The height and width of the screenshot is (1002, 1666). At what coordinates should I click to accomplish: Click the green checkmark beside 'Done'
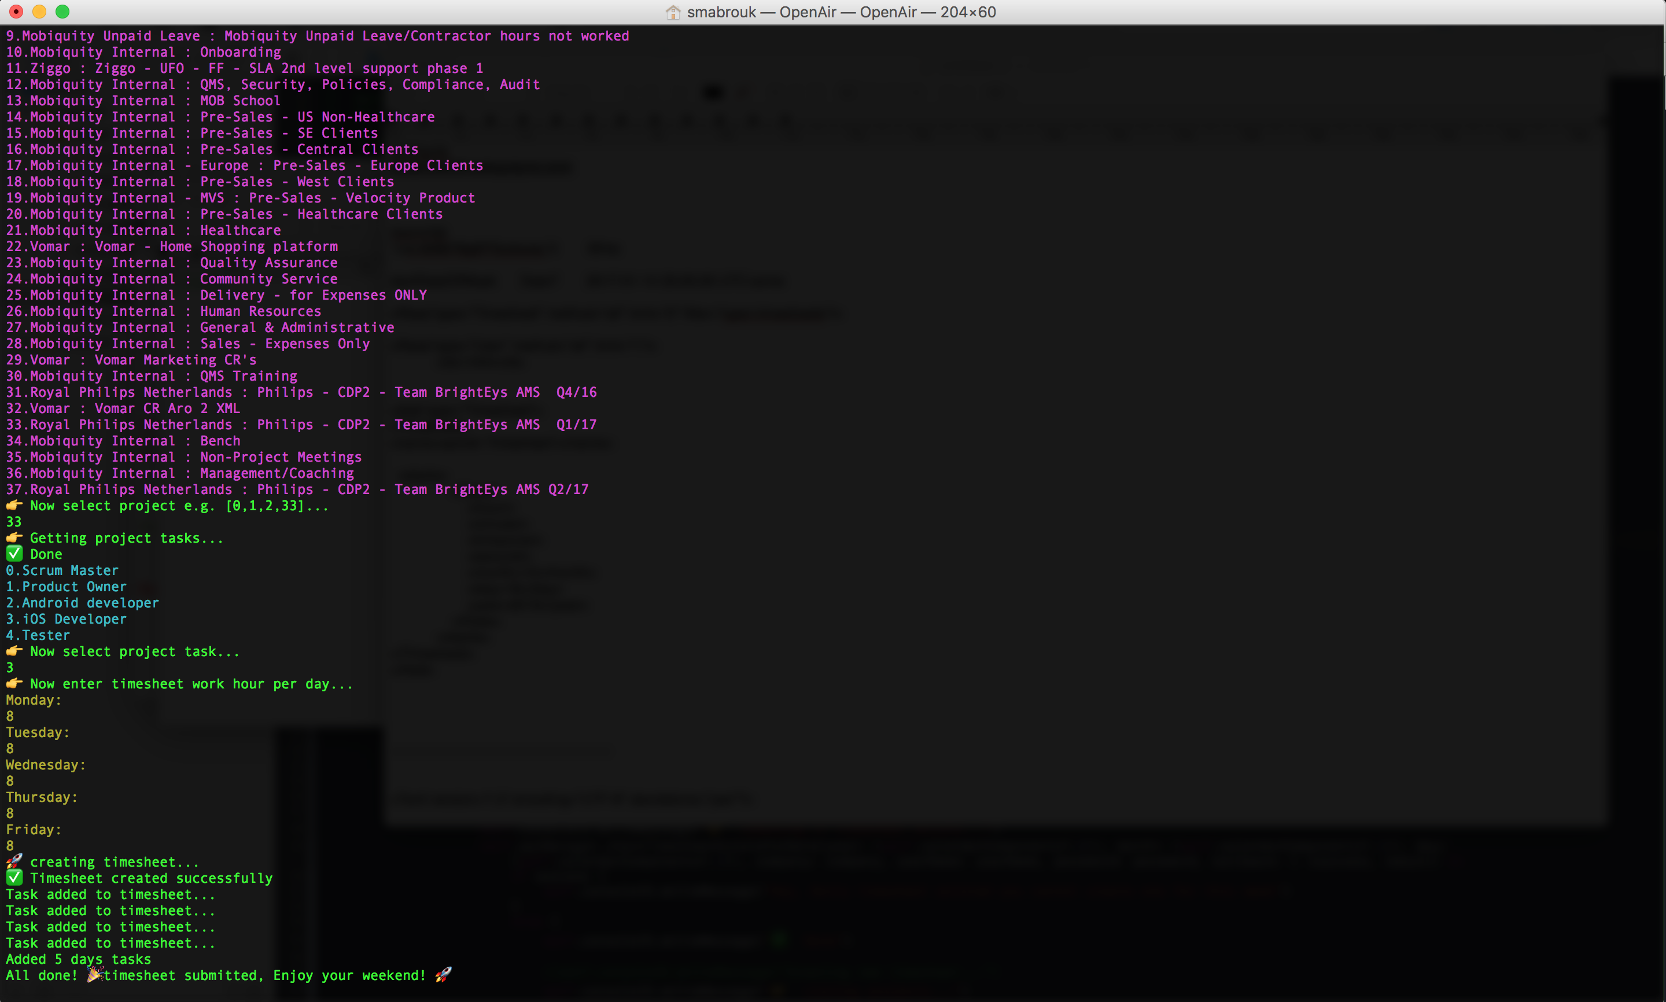tap(14, 554)
